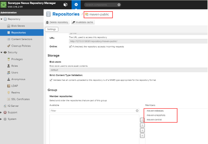This screenshot has width=208, height=144.
Task: Go back via Repositories breadcrumb
Action: pyautogui.click(x=66, y=14)
